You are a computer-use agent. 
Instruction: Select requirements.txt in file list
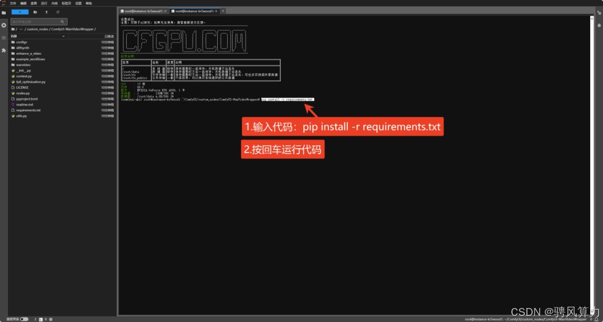coord(61,110)
